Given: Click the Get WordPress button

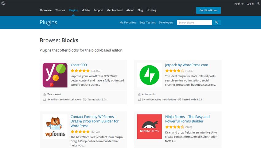Looking at the screenshot, I should (208, 10).
